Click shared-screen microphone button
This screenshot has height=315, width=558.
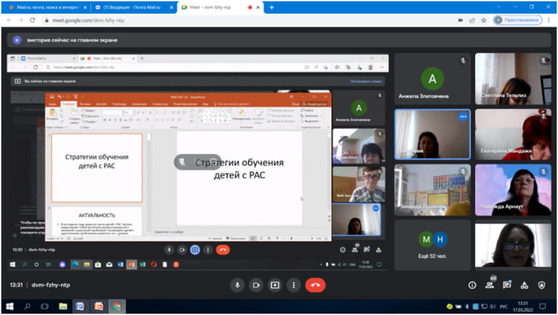coord(169,250)
